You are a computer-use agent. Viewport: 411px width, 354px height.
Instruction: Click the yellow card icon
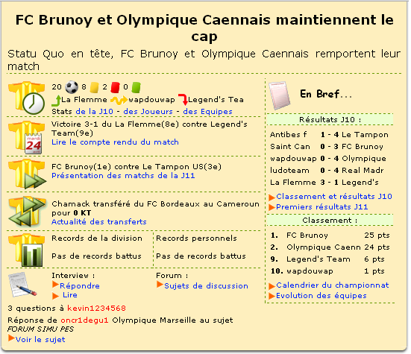pyautogui.click(x=95, y=87)
